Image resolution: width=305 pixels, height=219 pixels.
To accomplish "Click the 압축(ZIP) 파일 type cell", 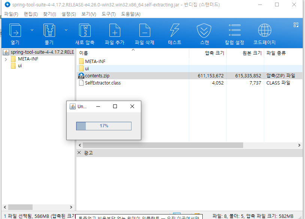I will click(281, 76).
